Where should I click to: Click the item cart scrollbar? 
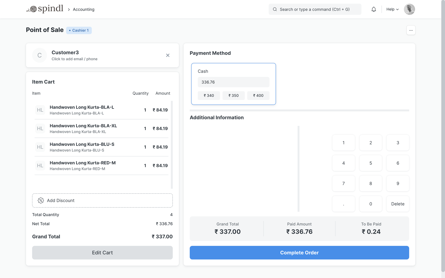[172, 145]
